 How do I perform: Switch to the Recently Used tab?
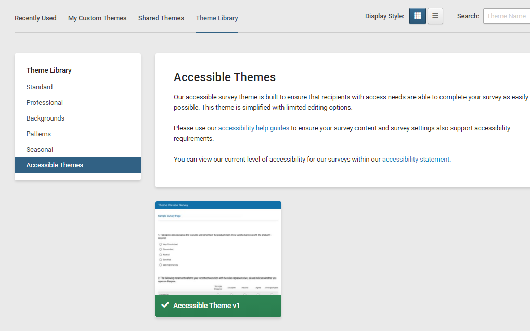[35, 18]
